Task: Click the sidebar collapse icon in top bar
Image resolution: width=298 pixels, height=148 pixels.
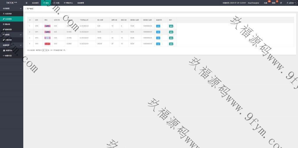Action: point(27,3)
